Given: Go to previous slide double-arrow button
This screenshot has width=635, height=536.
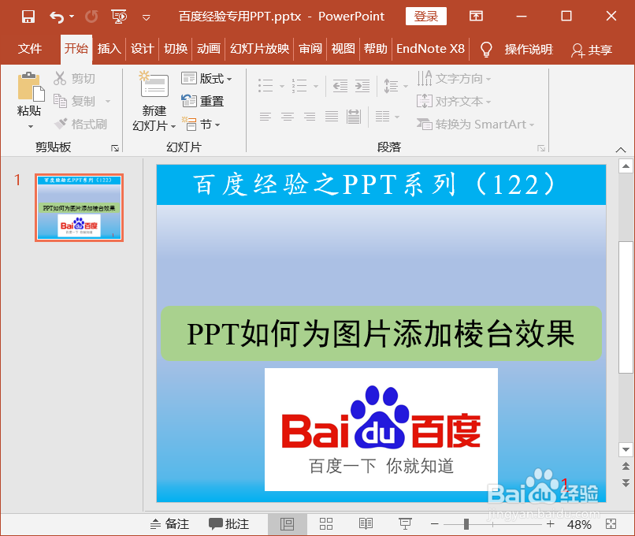Looking at the screenshot, I should (626, 467).
